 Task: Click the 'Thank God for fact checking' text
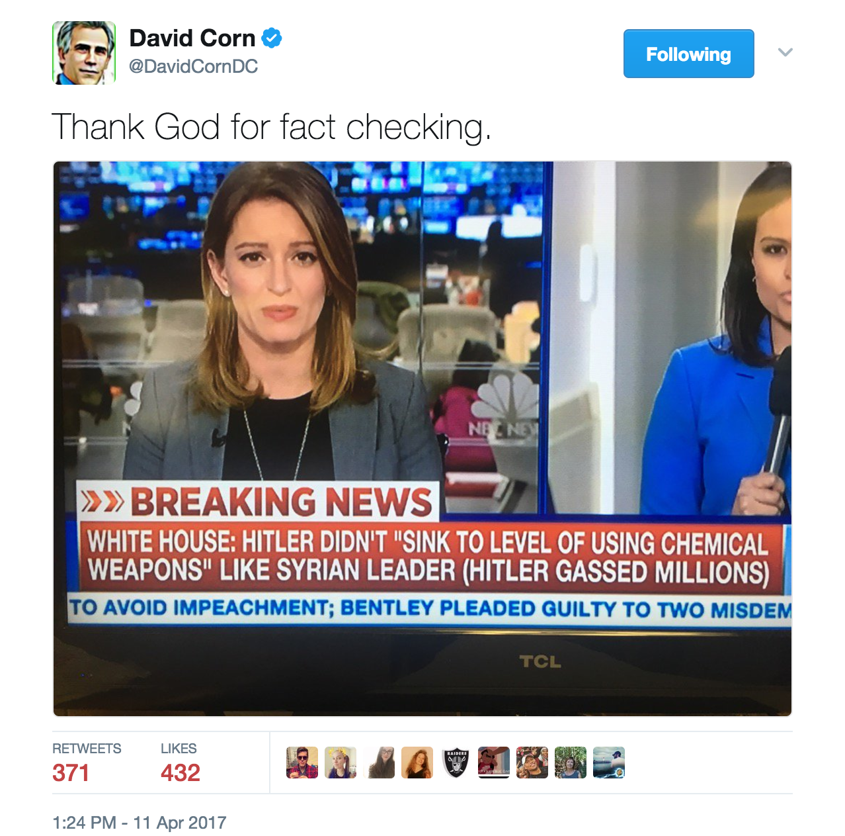(272, 127)
